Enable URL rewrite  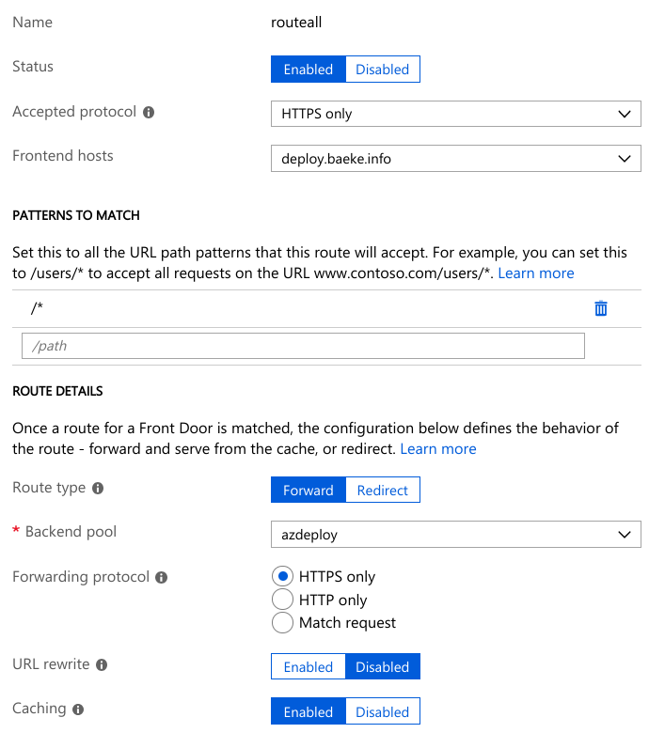tap(309, 667)
